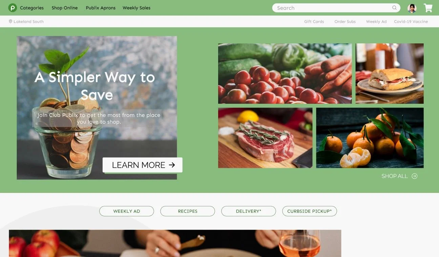Screen dimensions: 439x257
Task: Select the Weekly Ad pill button
Action: point(127,211)
